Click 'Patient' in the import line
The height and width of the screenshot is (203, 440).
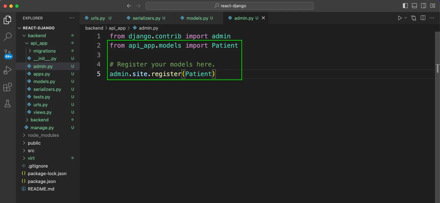pyautogui.click(x=225, y=45)
